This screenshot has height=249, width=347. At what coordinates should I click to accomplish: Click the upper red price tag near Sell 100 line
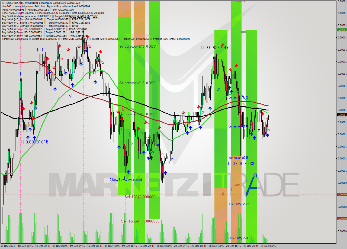342,195
